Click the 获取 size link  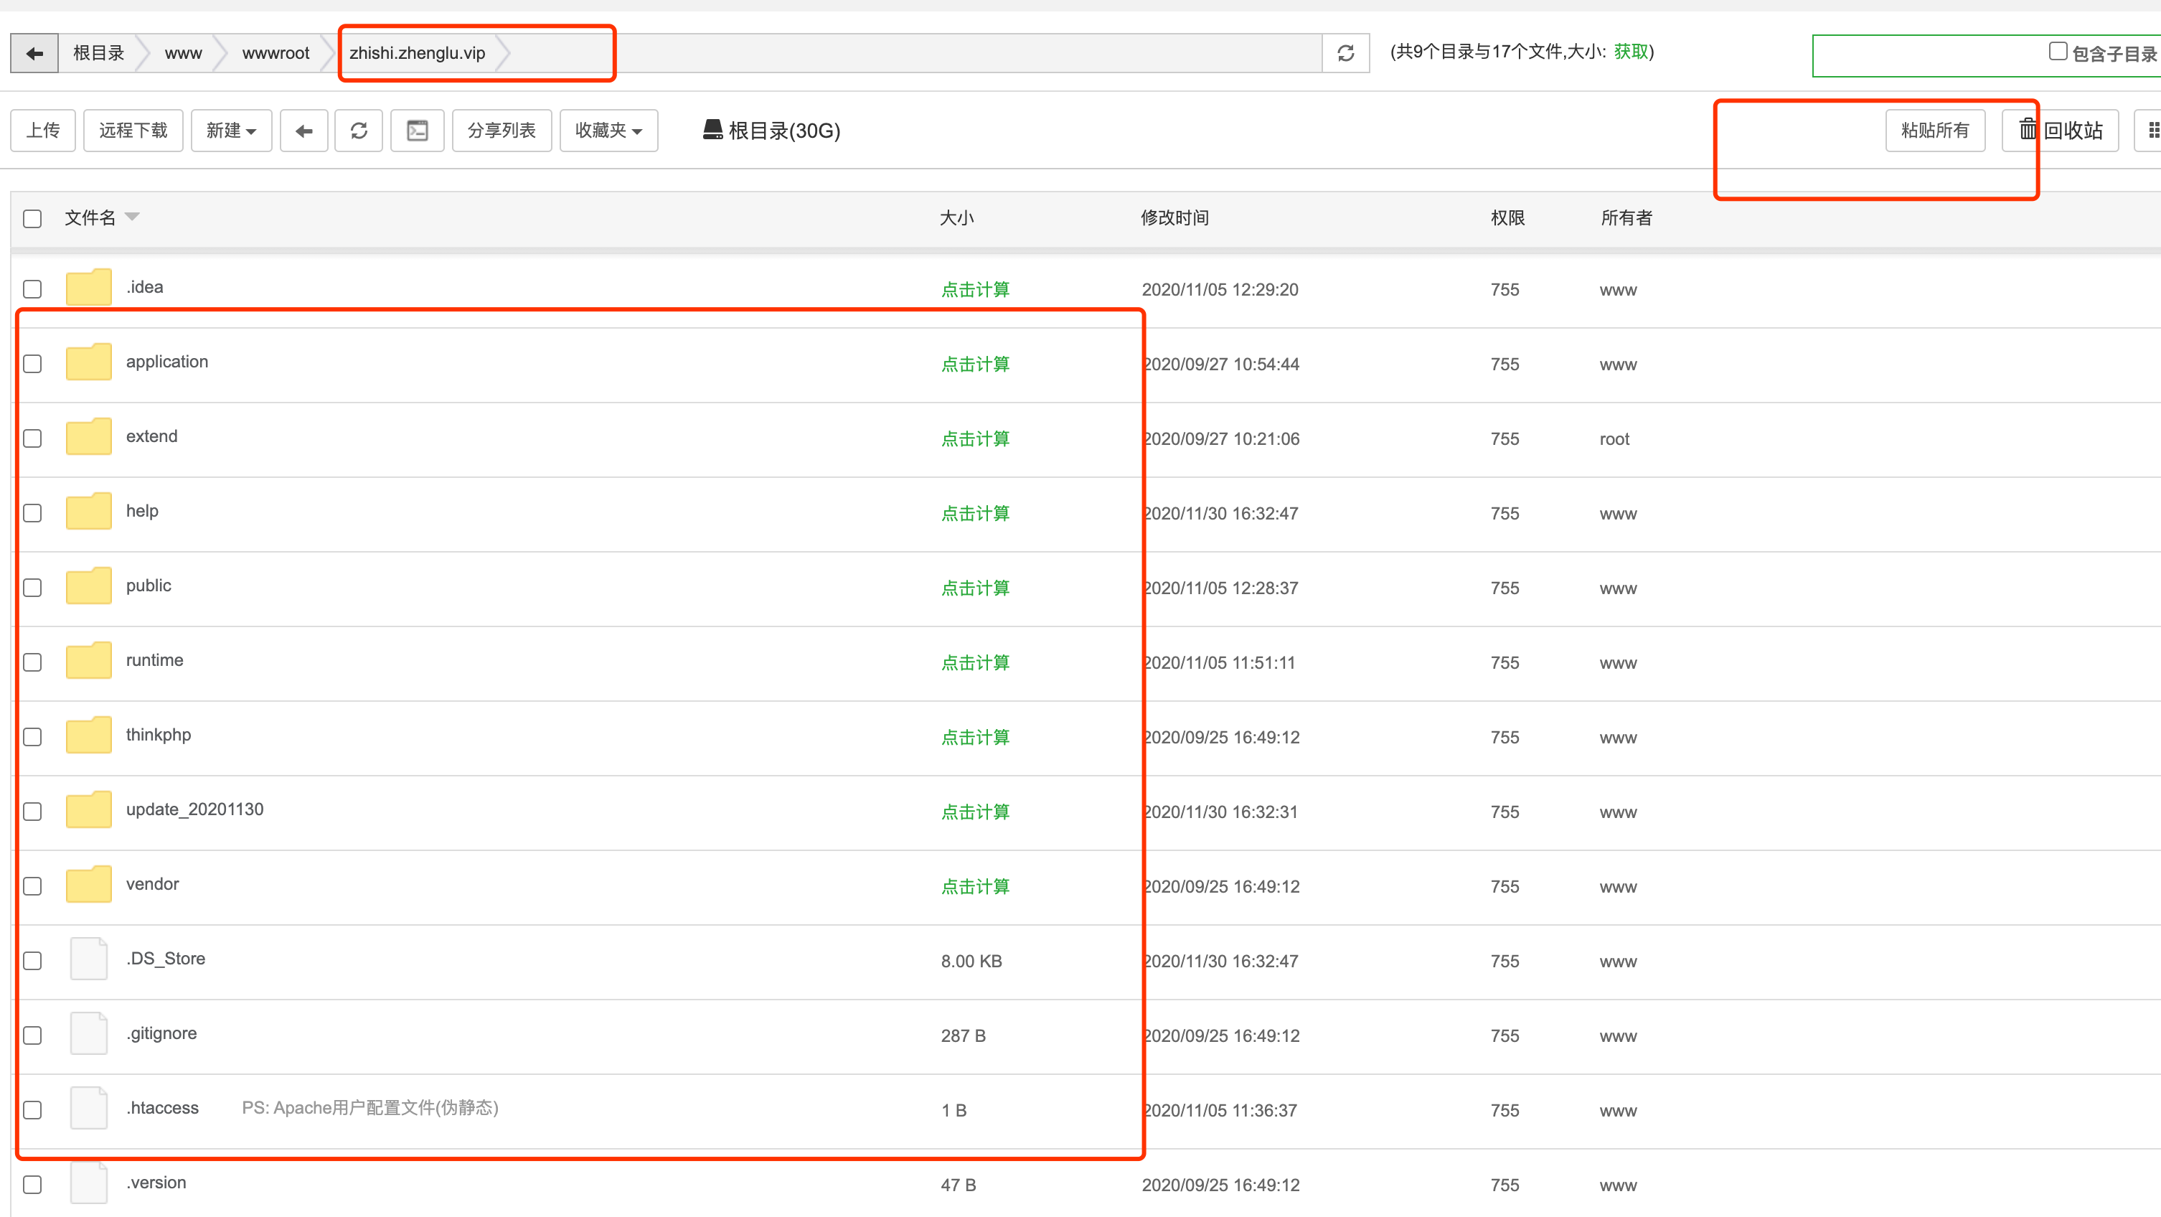(x=1631, y=52)
